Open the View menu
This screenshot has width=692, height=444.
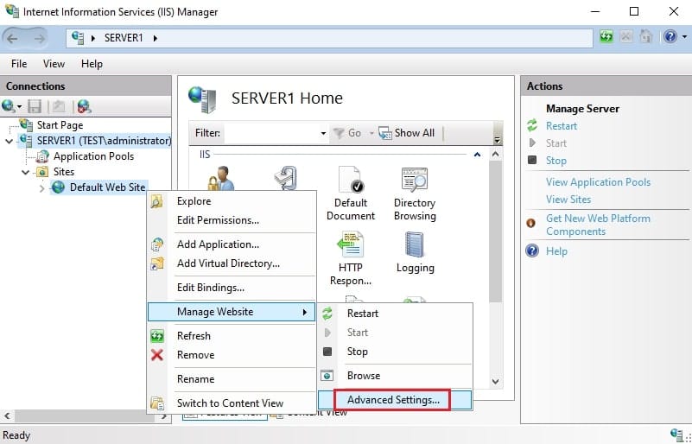(54, 64)
